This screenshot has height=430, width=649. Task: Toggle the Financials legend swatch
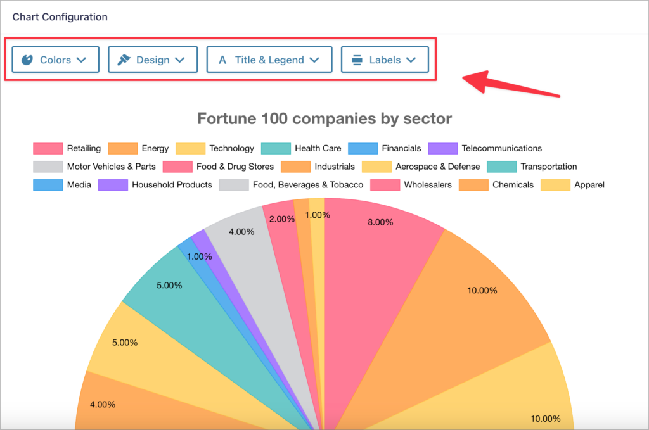363,148
